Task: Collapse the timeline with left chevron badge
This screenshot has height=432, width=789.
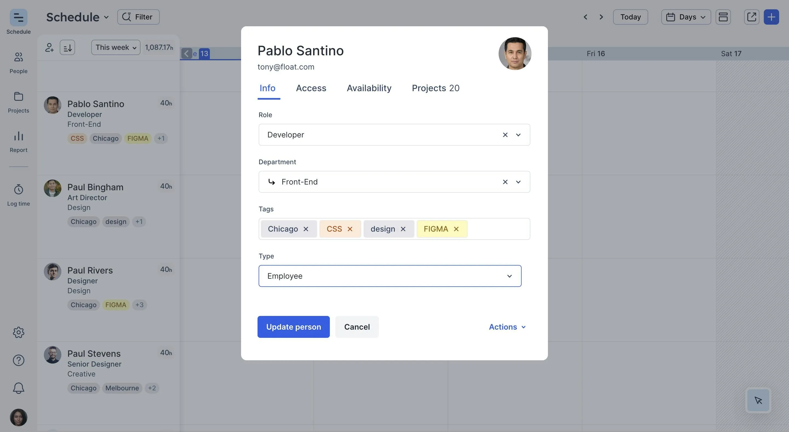Action: [x=187, y=54]
